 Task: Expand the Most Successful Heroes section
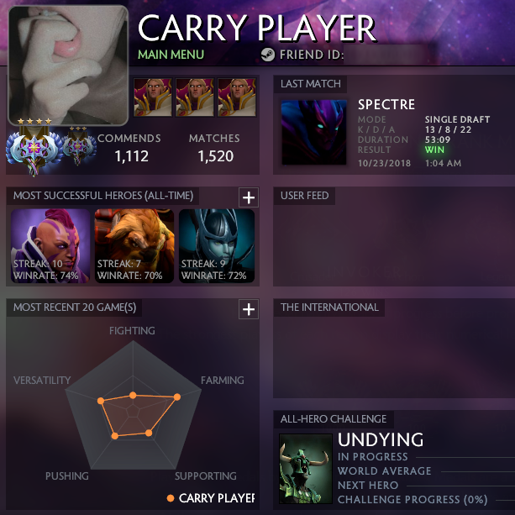pyautogui.click(x=249, y=197)
